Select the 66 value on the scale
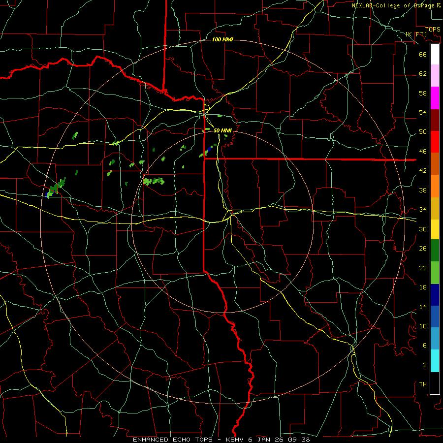The image size is (443, 443). [x=423, y=55]
